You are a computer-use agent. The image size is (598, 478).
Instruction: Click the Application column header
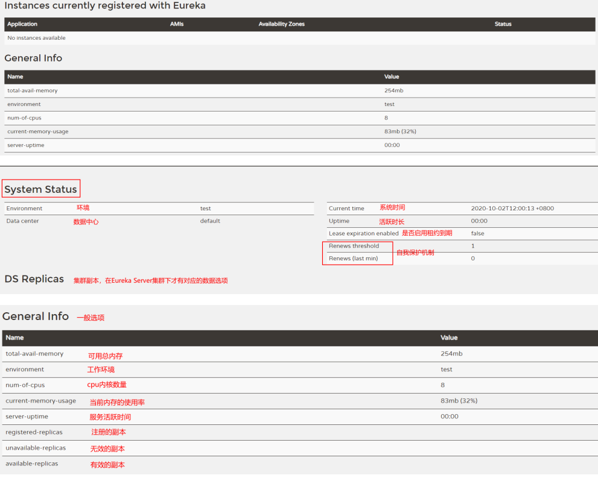tap(22, 24)
